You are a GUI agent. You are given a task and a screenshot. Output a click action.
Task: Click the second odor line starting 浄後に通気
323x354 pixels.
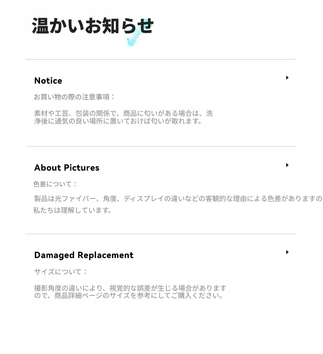tap(118, 121)
